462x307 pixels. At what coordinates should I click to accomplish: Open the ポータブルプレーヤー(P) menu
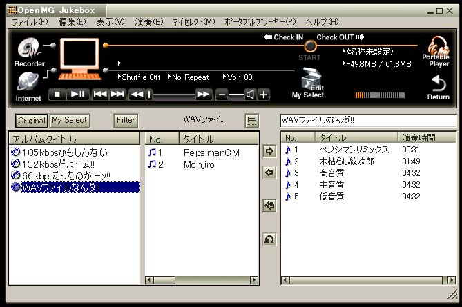[260, 22]
